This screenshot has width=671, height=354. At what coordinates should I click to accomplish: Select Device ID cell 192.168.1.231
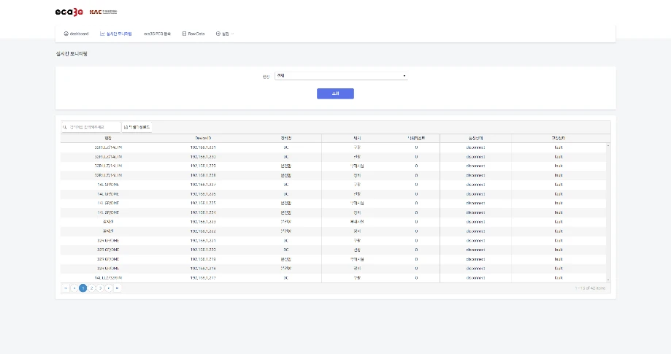point(203,147)
